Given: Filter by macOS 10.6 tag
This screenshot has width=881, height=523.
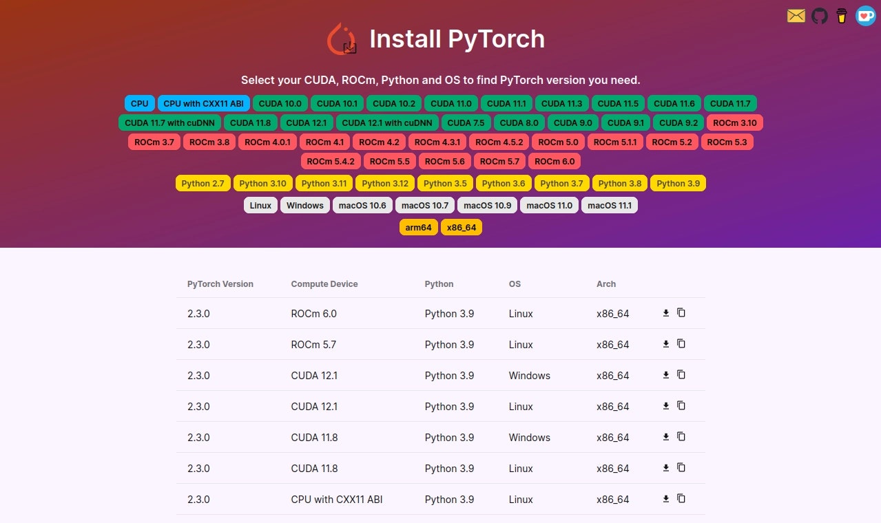Looking at the screenshot, I should (x=362, y=206).
